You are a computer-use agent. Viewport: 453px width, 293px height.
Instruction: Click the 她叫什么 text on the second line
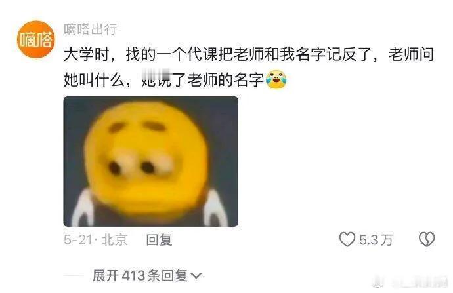click(94, 80)
